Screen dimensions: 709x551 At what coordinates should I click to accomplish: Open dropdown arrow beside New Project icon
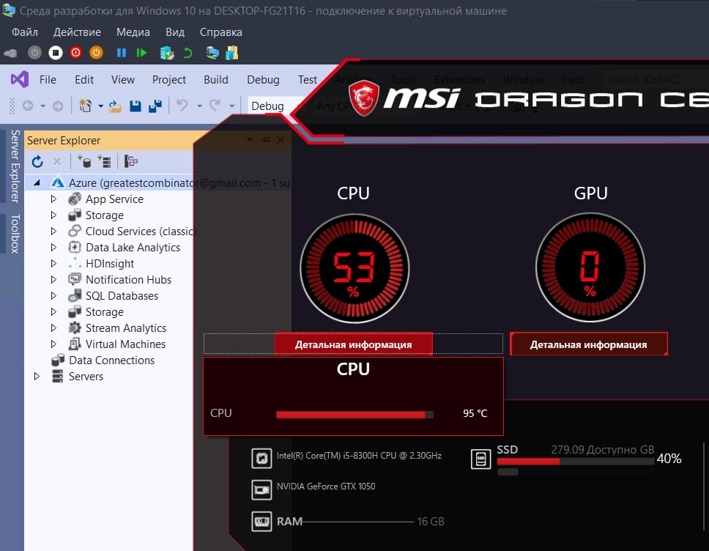[100, 106]
